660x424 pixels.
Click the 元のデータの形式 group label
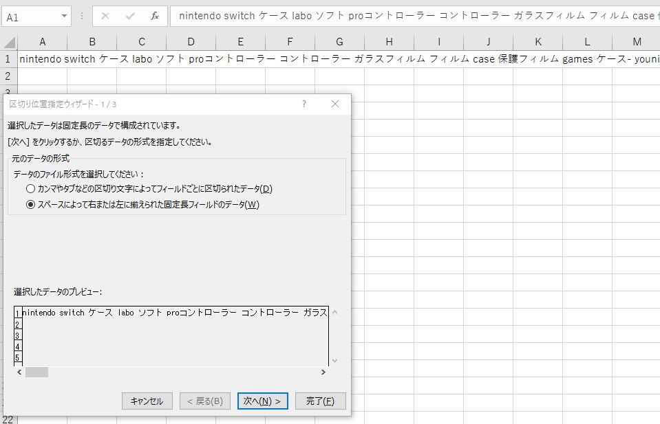(x=41, y=159)
